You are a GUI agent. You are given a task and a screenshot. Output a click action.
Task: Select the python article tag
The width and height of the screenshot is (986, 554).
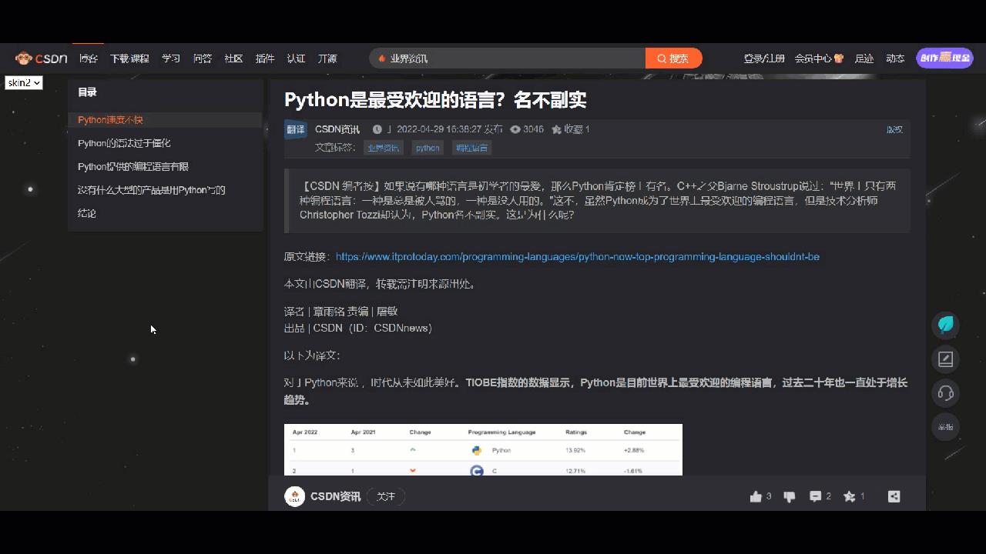pyautogui.click(x=428, y=148)
